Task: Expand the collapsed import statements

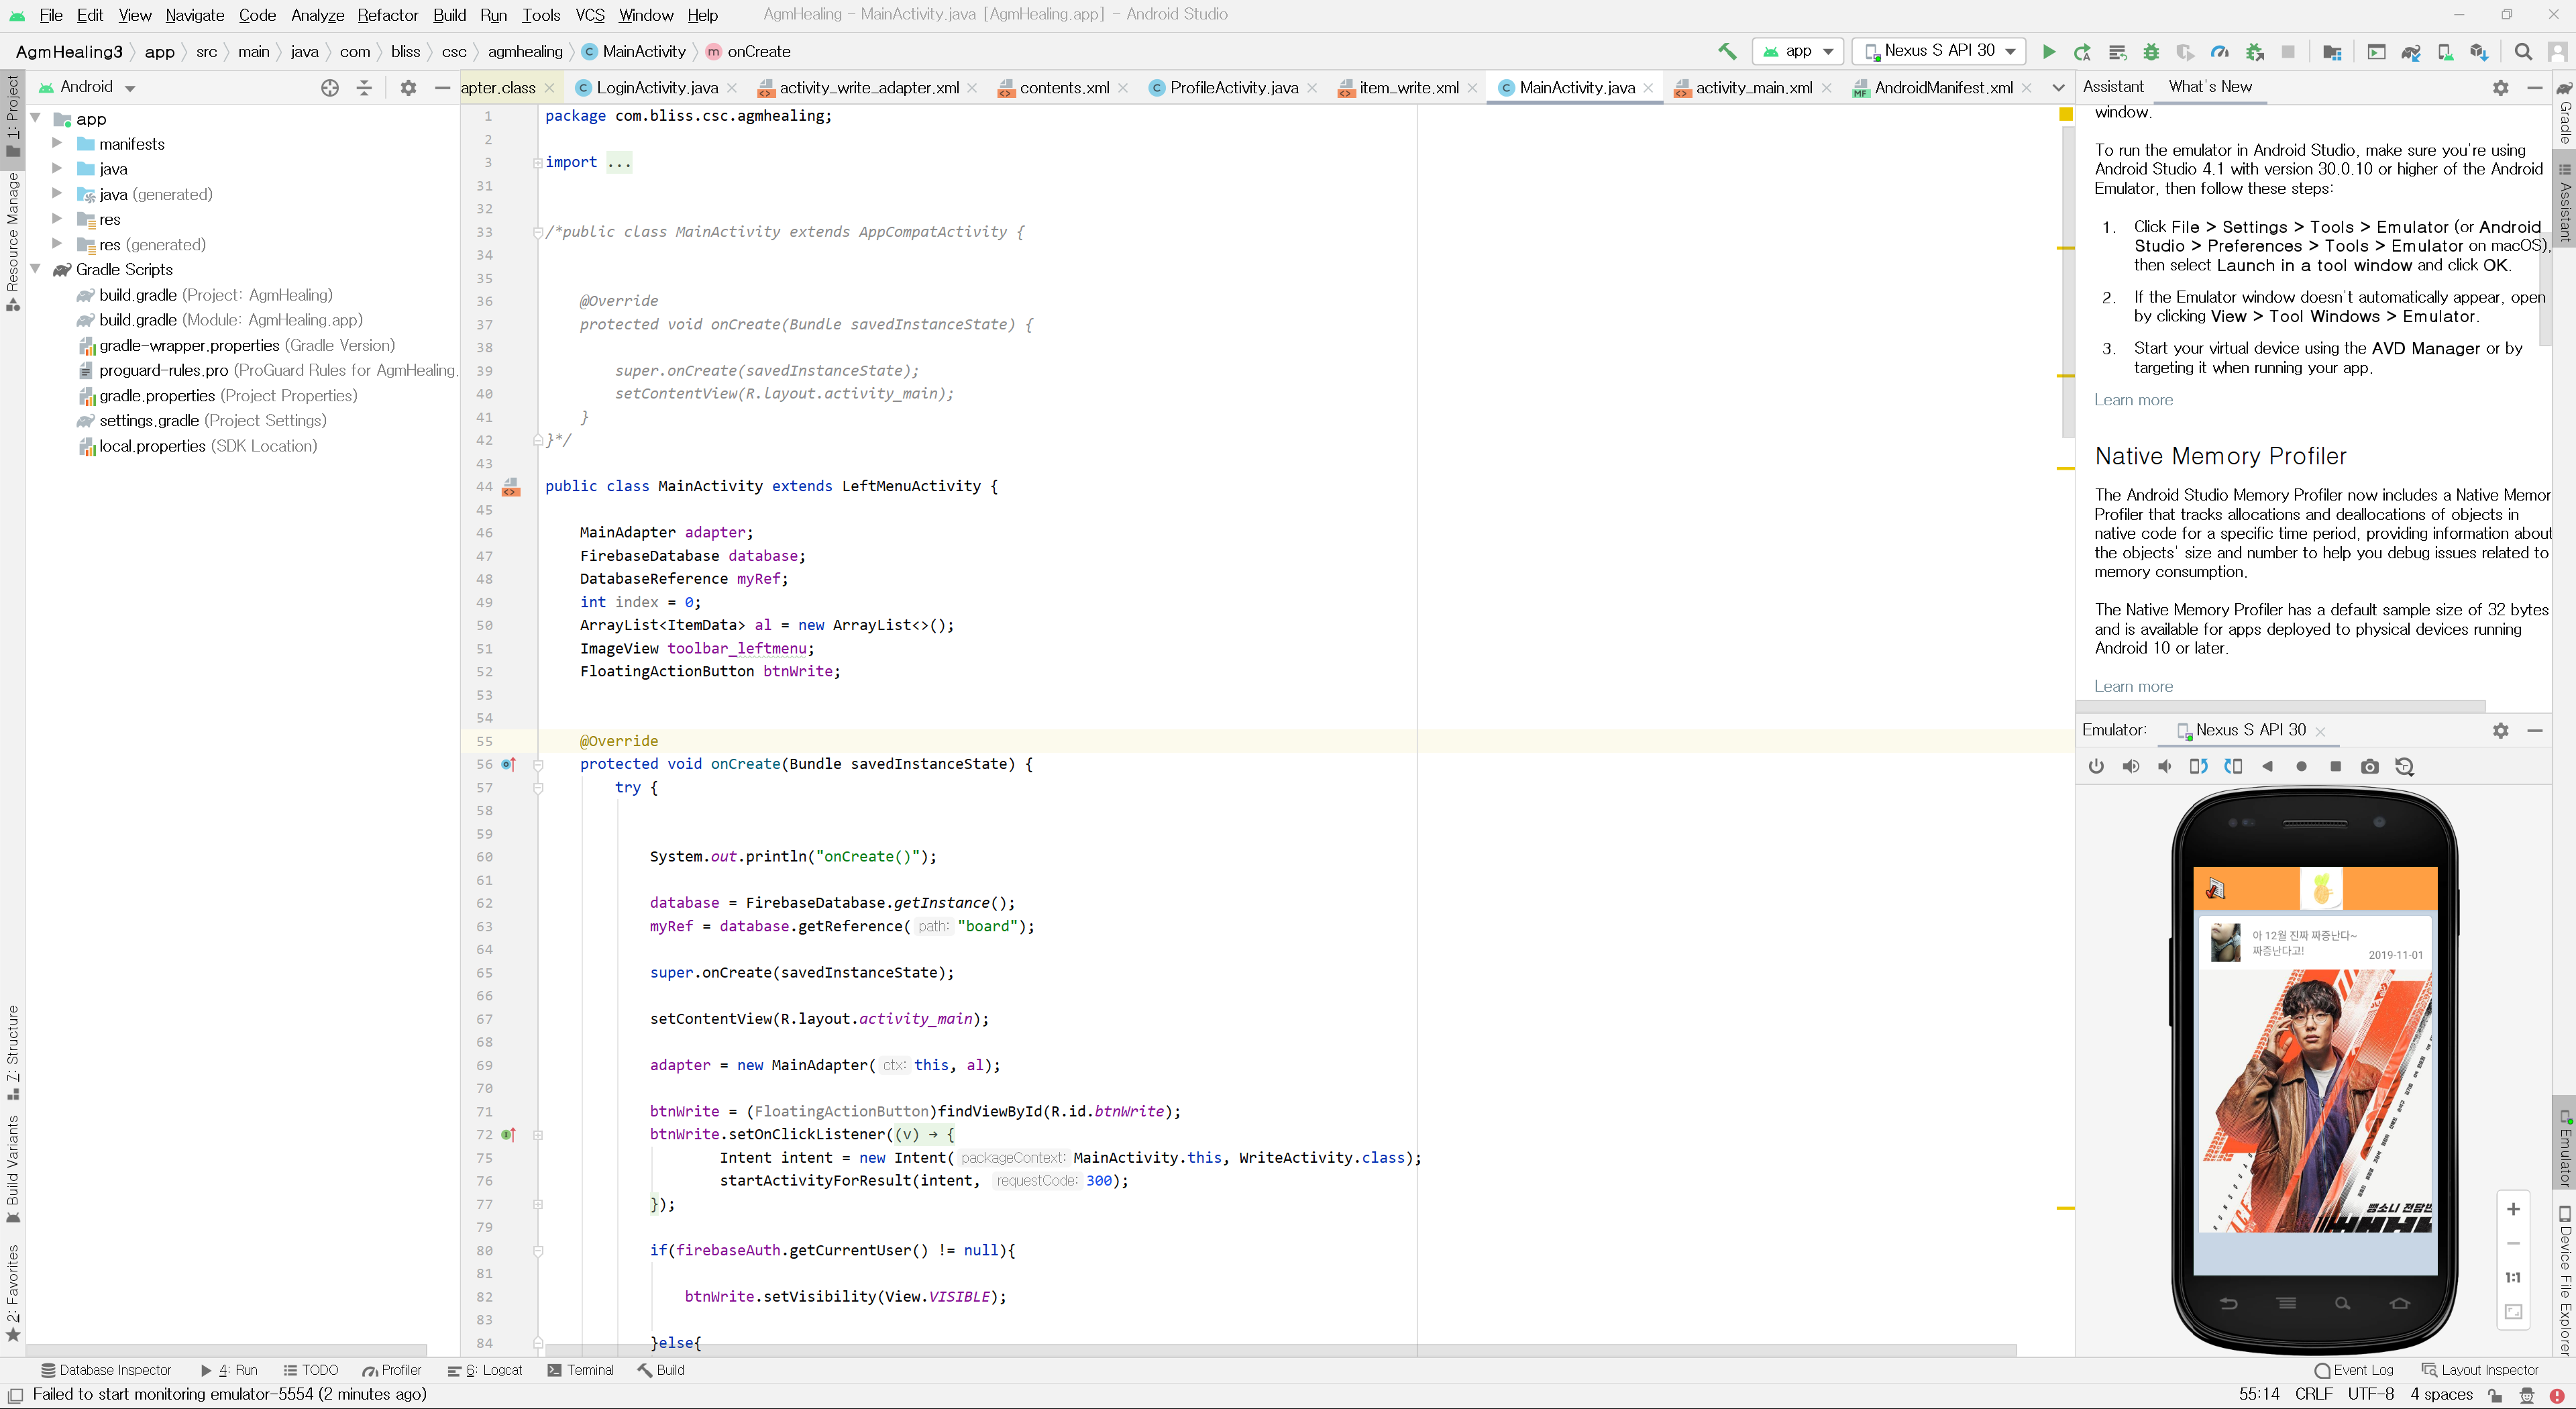Action: tap(538, 162)
